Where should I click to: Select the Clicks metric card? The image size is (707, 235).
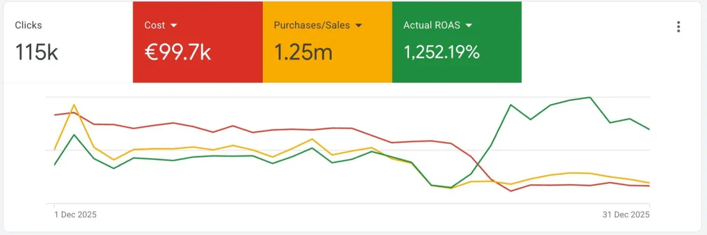(68, 42)
